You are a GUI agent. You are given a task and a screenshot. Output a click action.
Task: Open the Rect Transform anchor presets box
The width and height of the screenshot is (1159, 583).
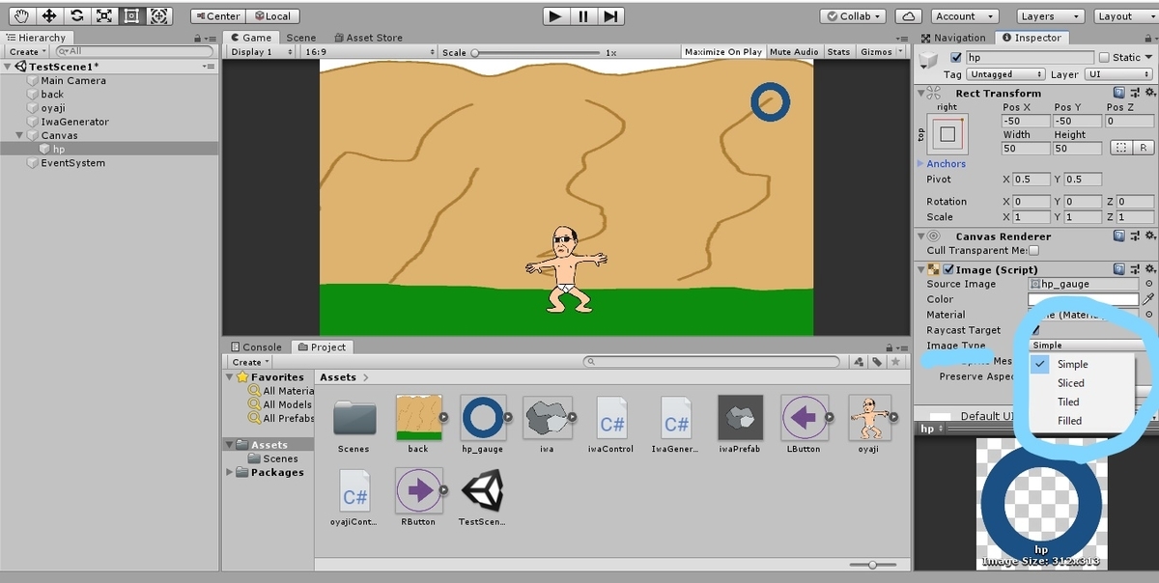click(947, 134)
